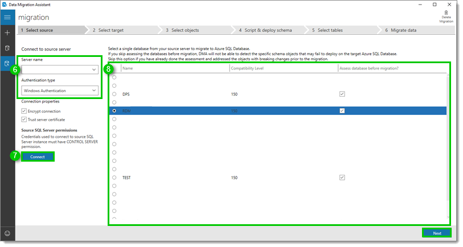Select the DPS database radio button
The width and height of the screenshot is (463, 247).
114,94
